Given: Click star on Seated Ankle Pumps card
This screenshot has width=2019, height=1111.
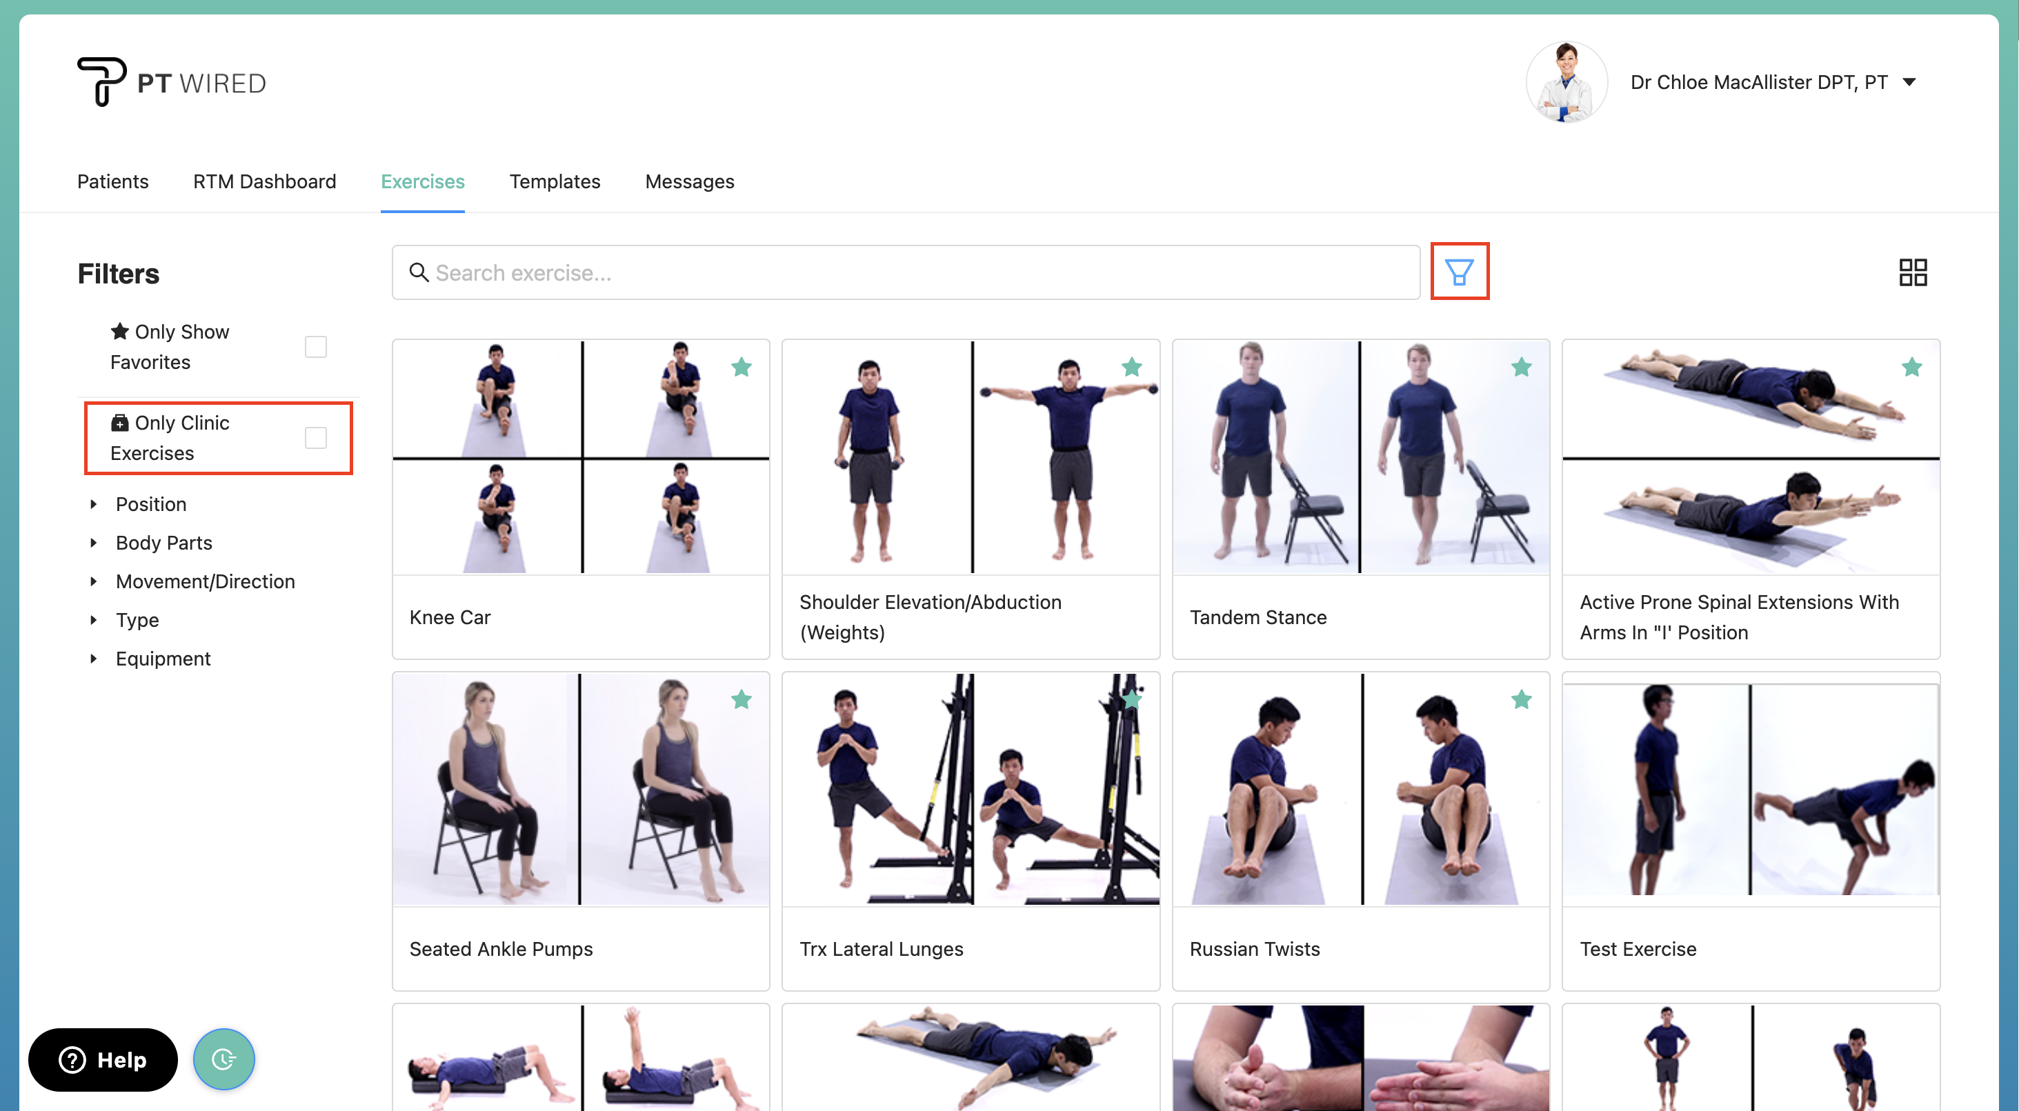Looking at the screenshot, I should (741, 699).
